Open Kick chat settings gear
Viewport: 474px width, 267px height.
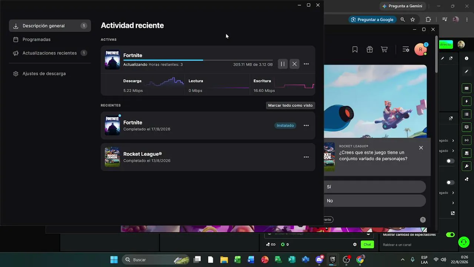355,244
